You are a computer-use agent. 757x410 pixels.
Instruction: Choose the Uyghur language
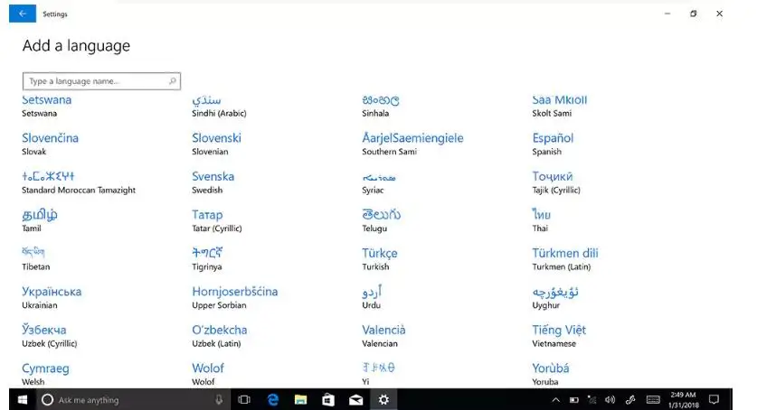click(555, 298)
